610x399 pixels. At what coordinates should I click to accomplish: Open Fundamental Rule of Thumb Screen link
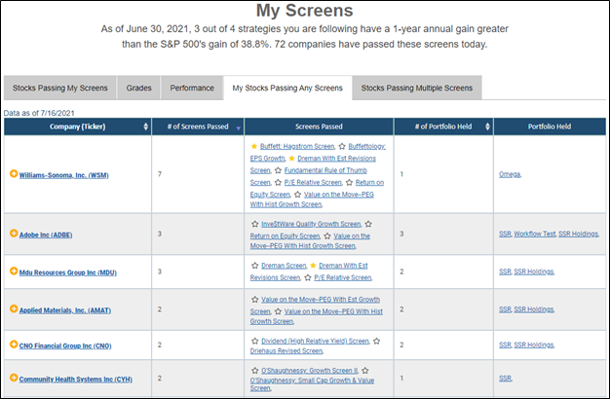(x=309, y=176)
